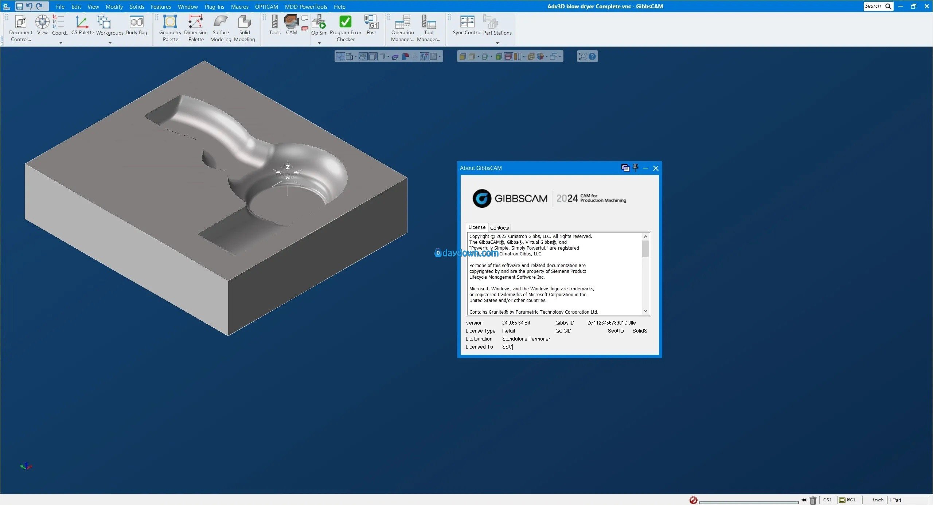
Task: Click the trash can in status bar
Action: 813,500
